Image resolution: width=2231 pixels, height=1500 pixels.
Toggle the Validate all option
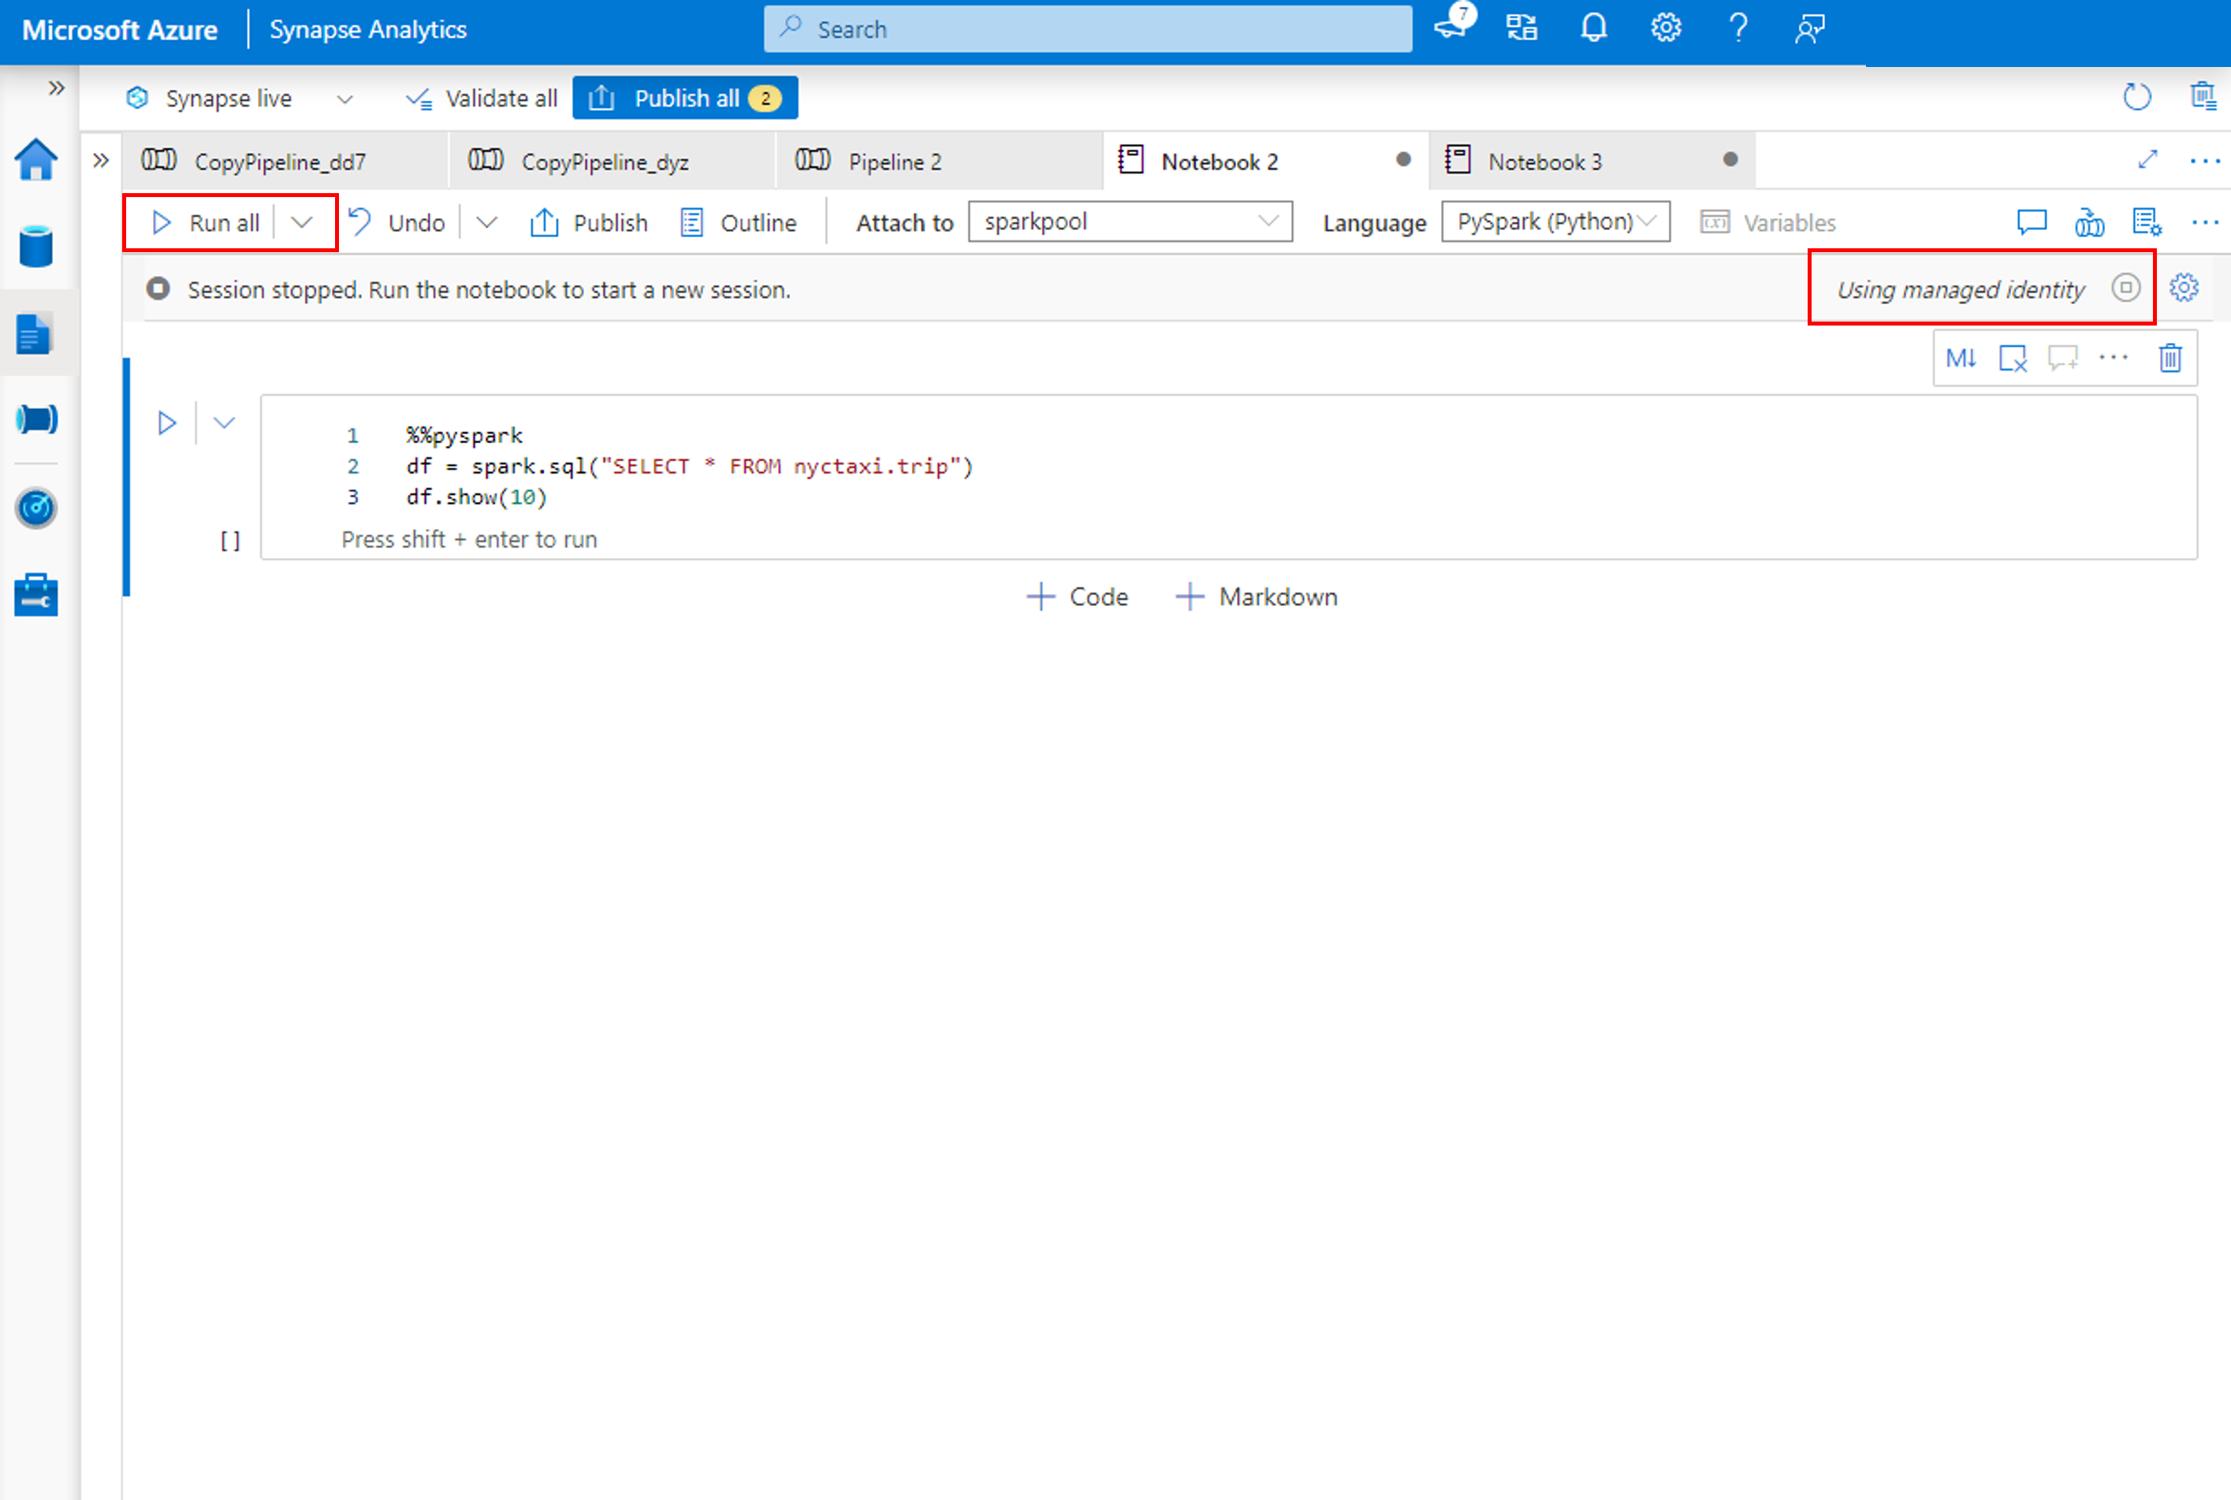pos(482,97)
